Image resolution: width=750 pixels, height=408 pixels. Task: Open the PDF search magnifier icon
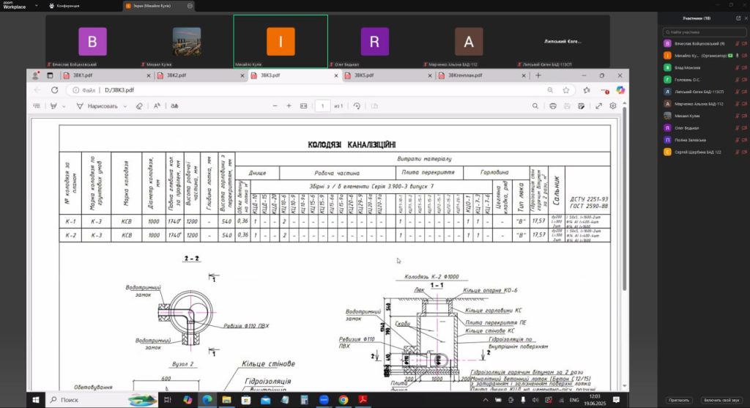click(534, 106)
